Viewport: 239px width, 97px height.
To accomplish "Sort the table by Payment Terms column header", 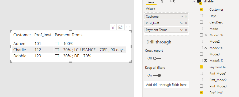I will [69, 35].
